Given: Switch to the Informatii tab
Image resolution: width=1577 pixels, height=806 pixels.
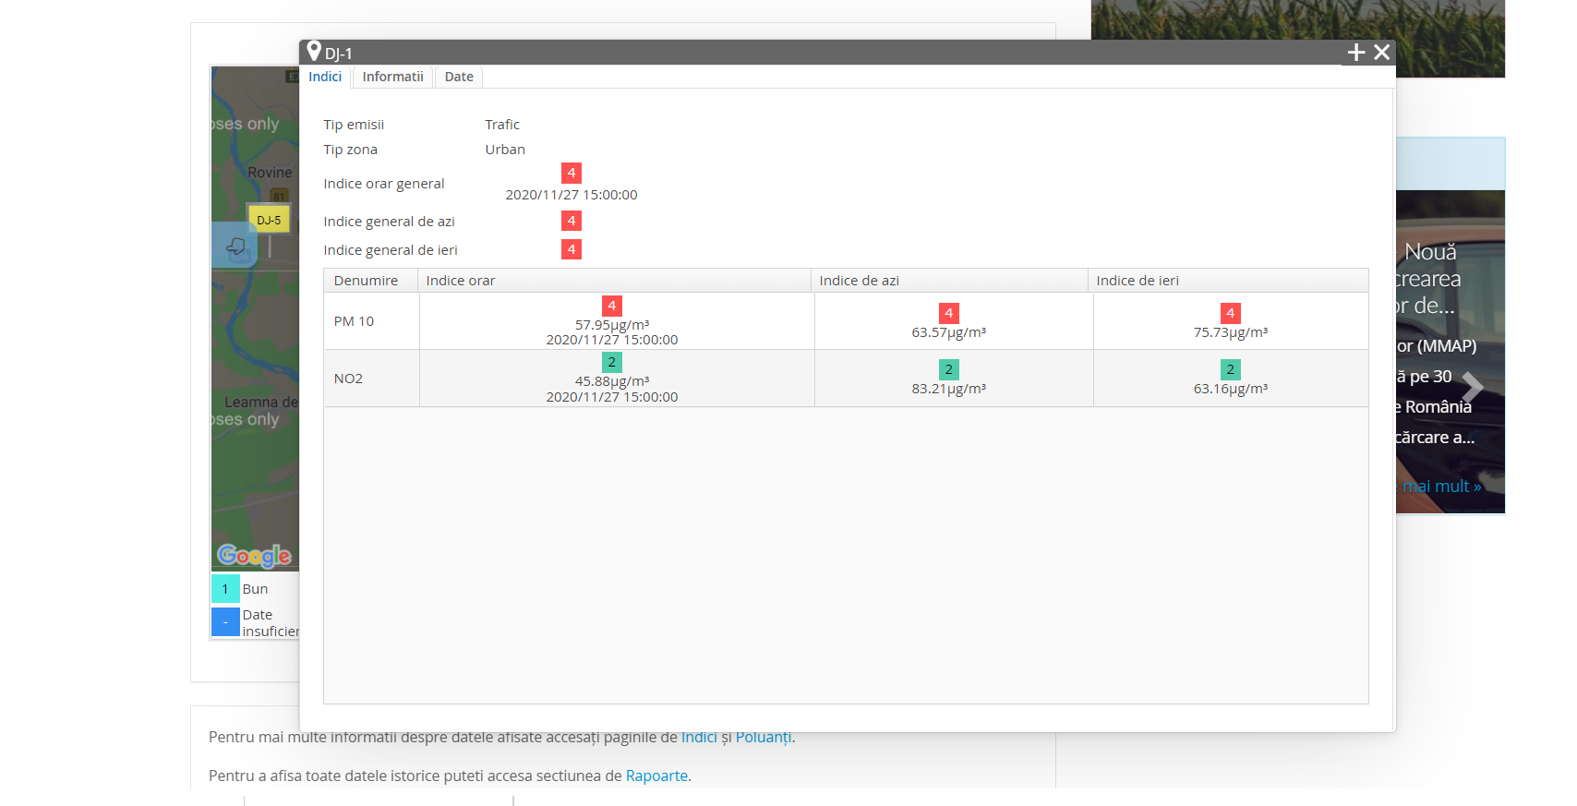Looking at the screenshot, I should pos(392,77).
